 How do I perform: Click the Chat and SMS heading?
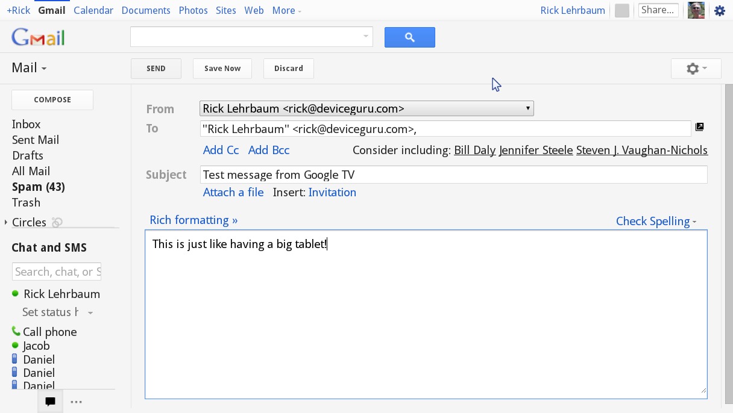click(x=49, y=247)
